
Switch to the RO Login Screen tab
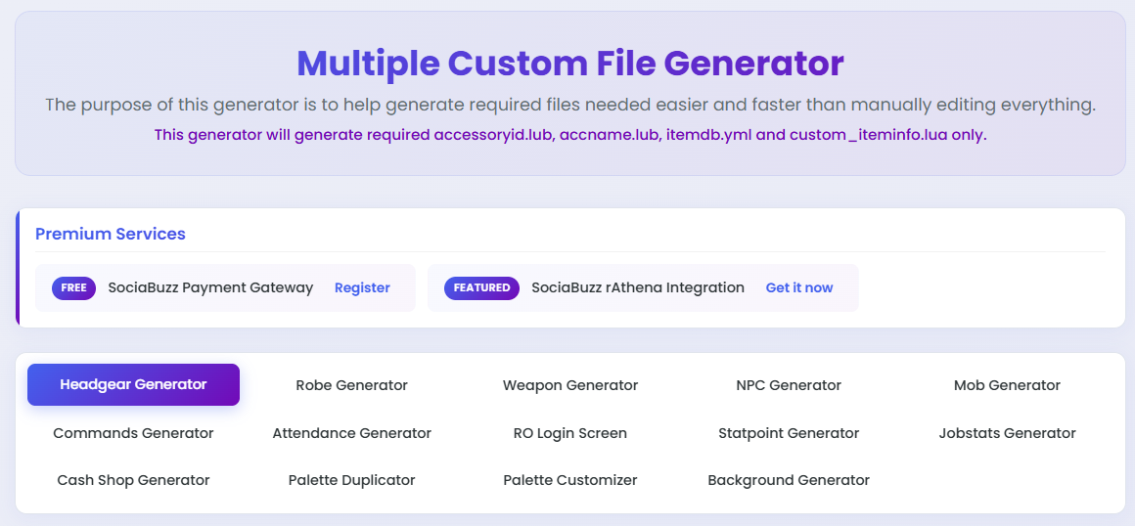pyautogui.click(x=570, y=433)
